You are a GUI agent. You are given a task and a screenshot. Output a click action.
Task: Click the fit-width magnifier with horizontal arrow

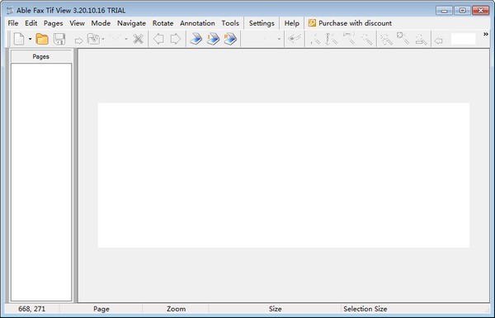349,38
